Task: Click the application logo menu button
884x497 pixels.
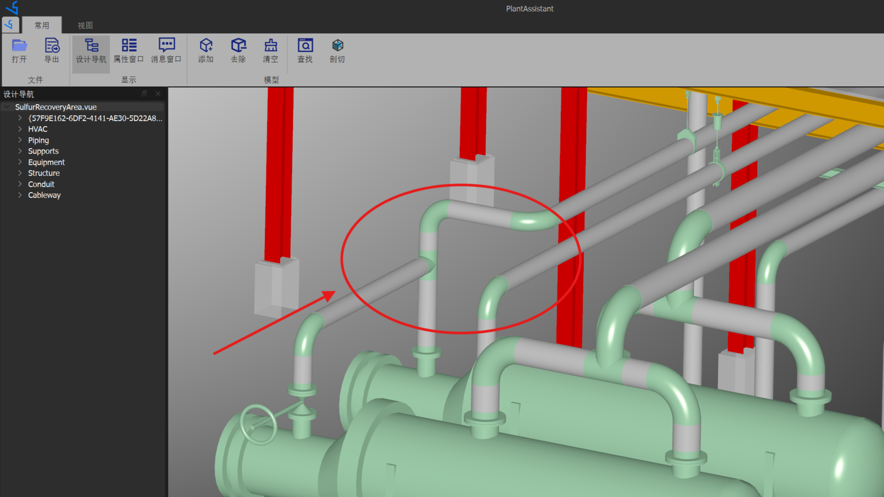Action: (10, 25)
